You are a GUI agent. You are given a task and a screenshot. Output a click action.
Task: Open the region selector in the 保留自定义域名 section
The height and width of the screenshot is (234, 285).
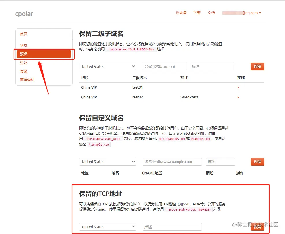click(x=107, y=162)
